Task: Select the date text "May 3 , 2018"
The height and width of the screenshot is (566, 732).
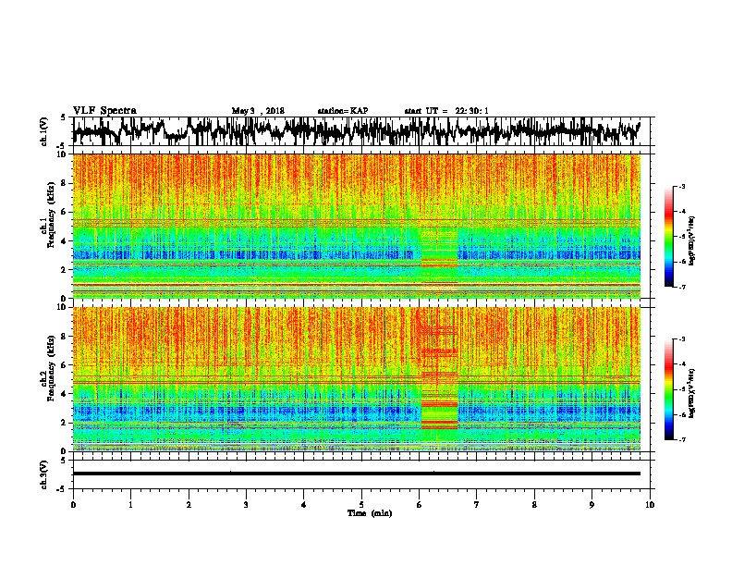Action: [x=258, y=111]
